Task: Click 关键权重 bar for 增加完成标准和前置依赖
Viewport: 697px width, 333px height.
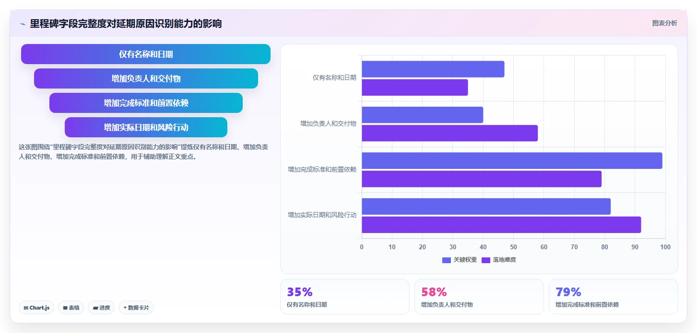Action: (512, 161)
